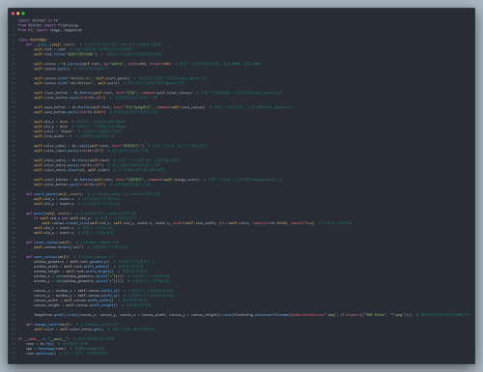Click the line 'self.old_x = None'
The width and height of the screenshot is (483, 372).
click(79, 122)
